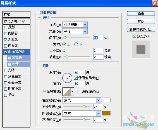Toggle the 使用全局光 checkbox
The image size is (158, 130).
pos(76,78)
